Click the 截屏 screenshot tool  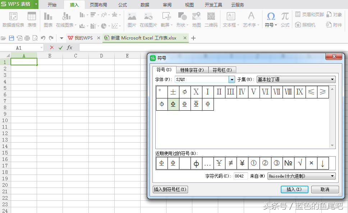(166, 19)
